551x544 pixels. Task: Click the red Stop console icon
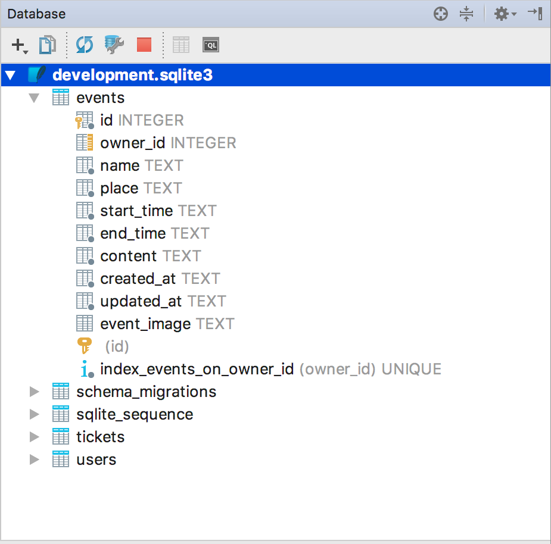144,45
